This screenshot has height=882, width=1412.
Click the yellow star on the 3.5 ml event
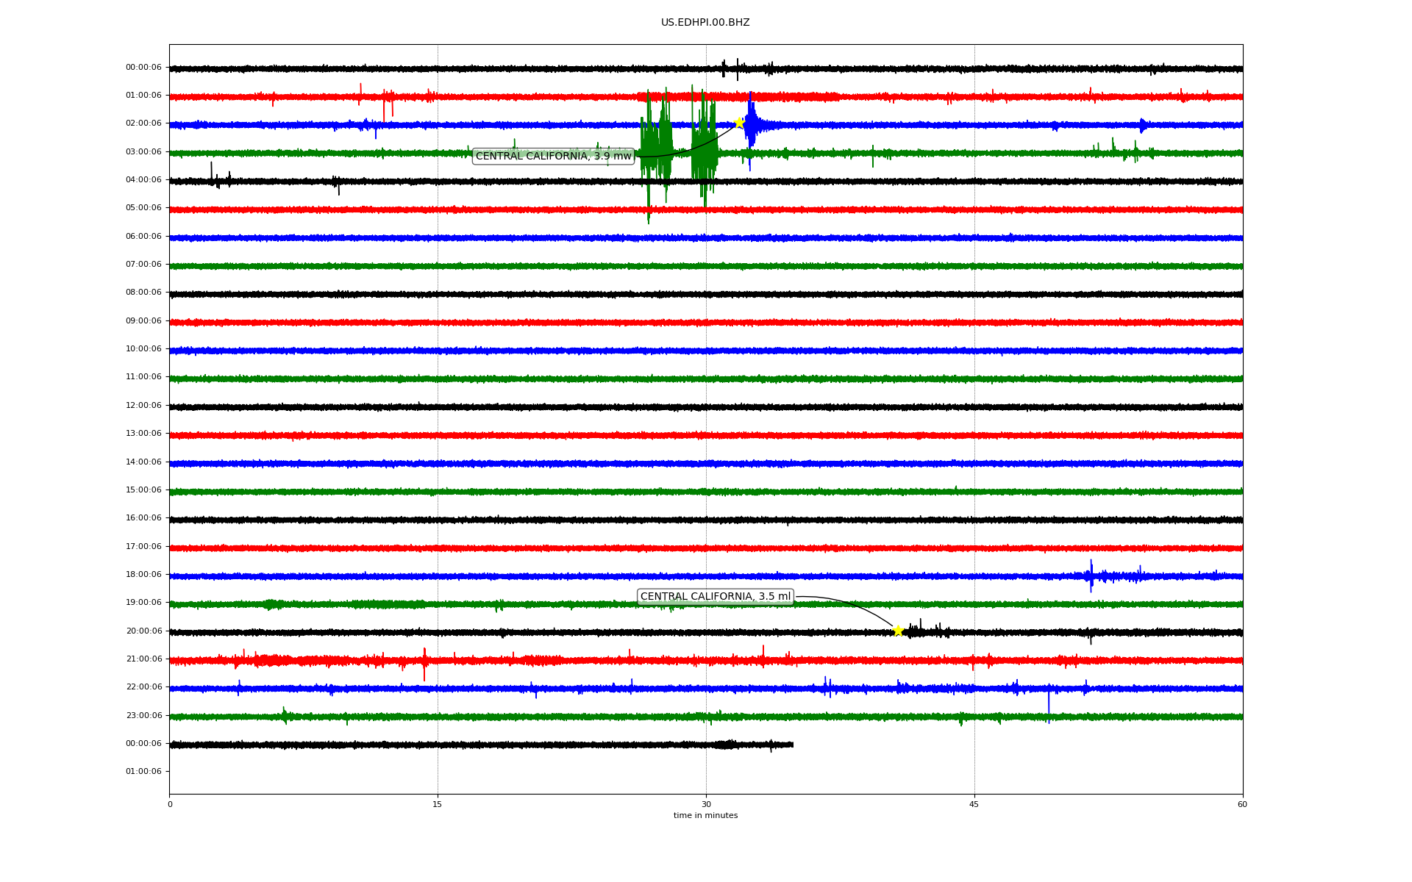point(898,631)
